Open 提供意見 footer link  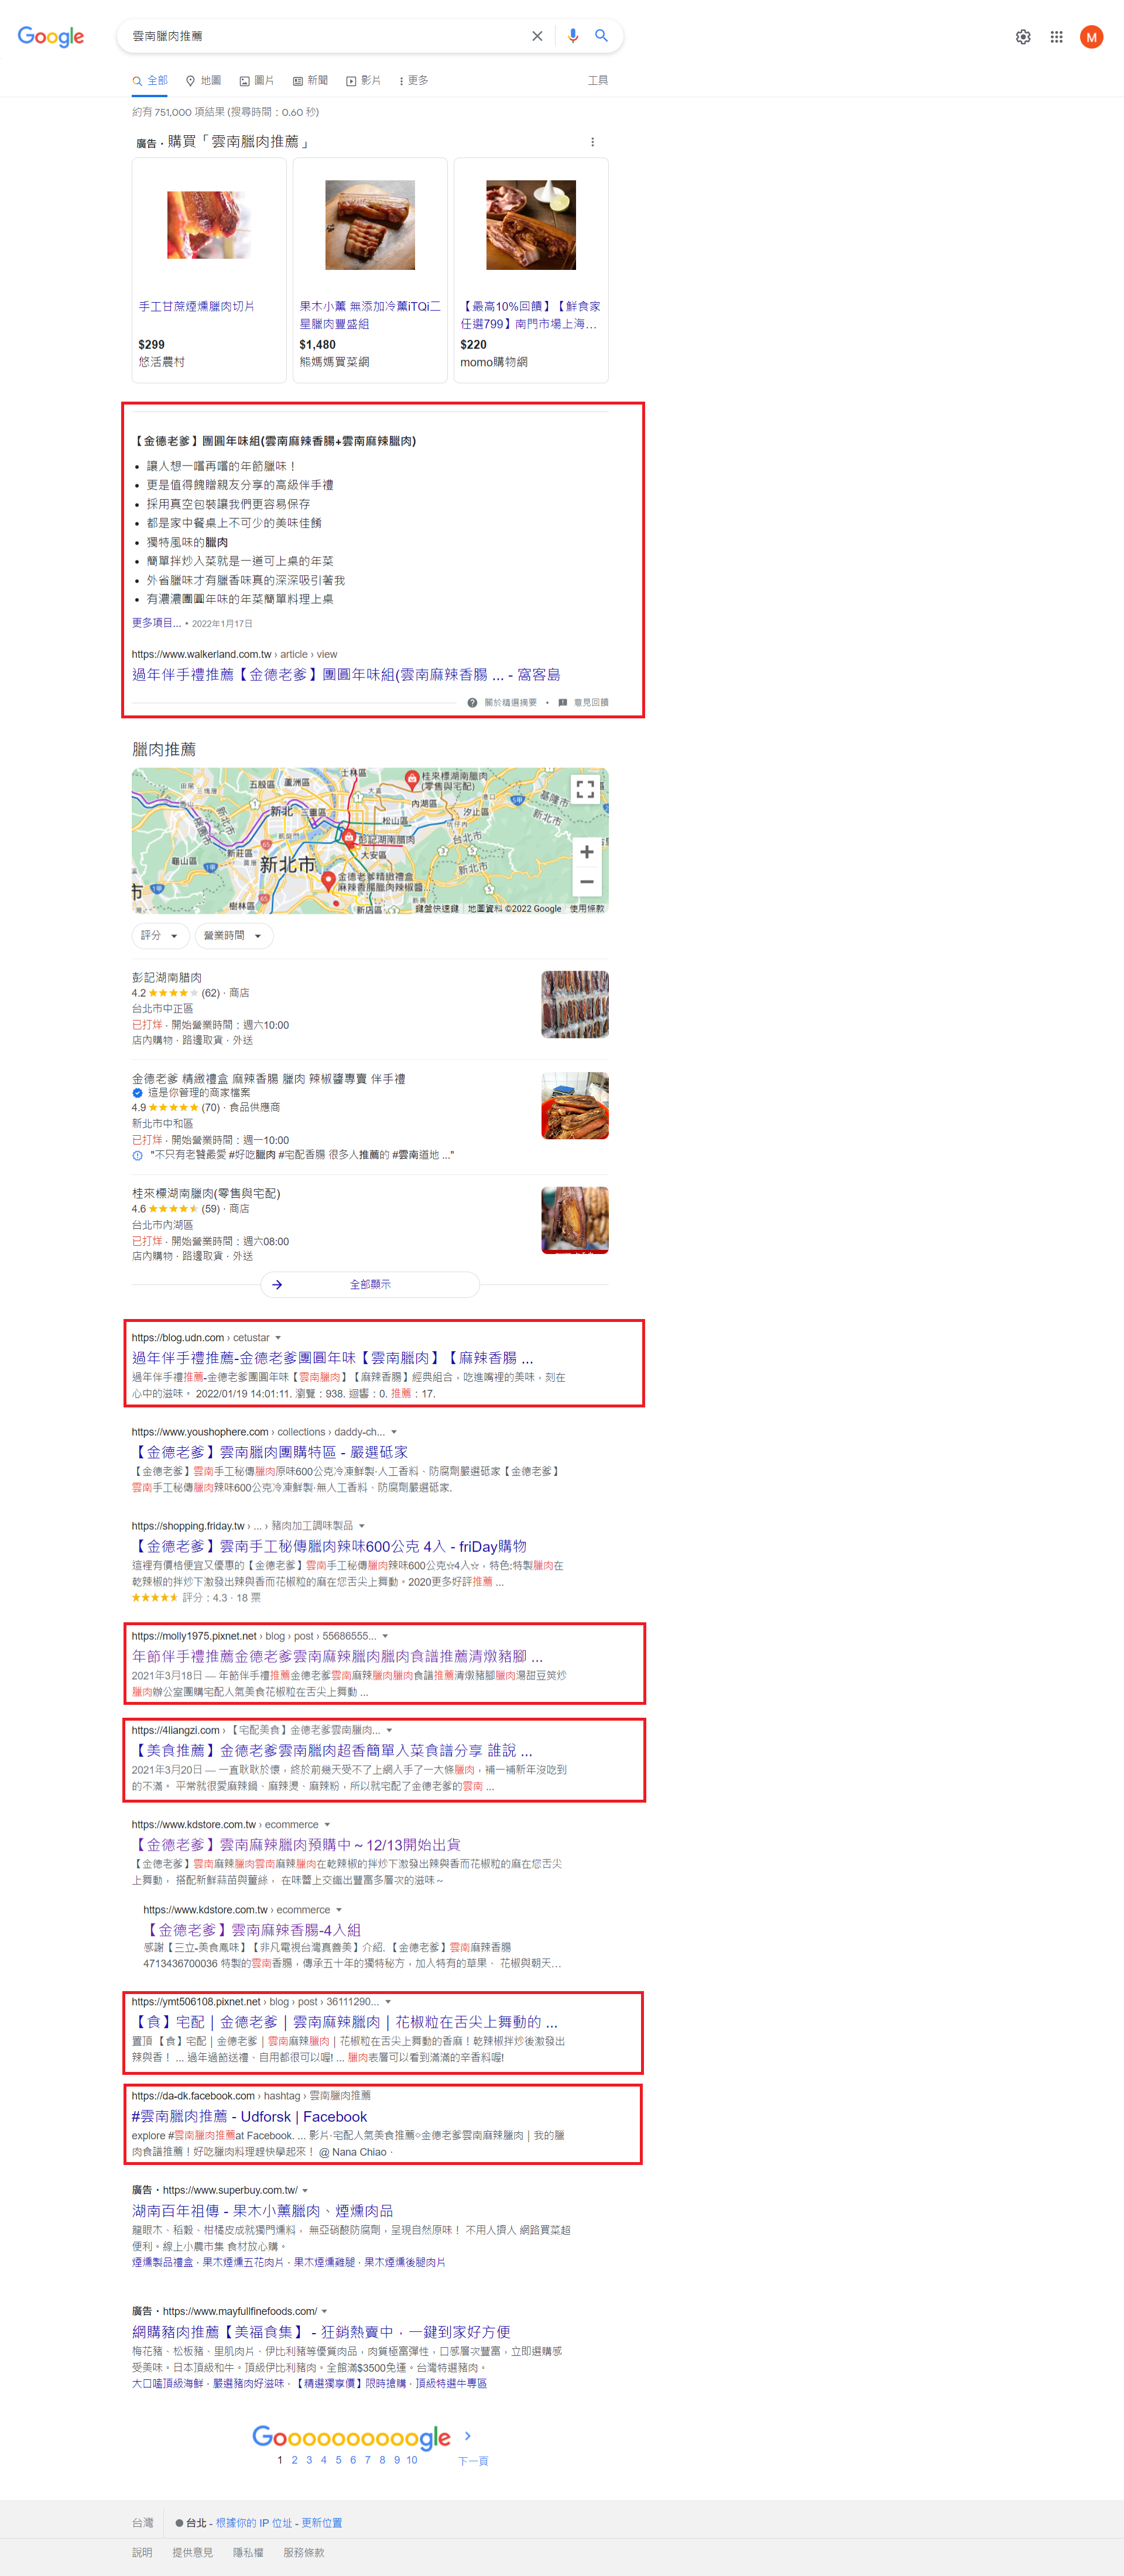tap(192, 2552)
